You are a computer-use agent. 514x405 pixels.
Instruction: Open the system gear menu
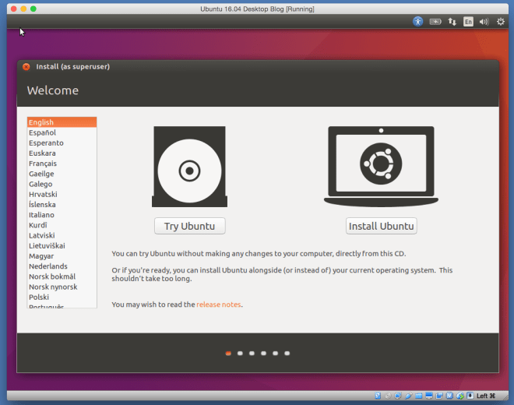(501, 22)
